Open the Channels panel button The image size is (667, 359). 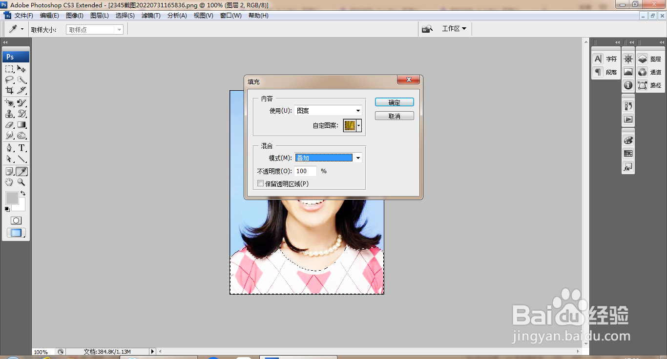pyautogui.click(x=650, y=72)
